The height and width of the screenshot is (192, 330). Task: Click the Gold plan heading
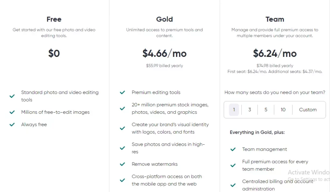point(164,19)
